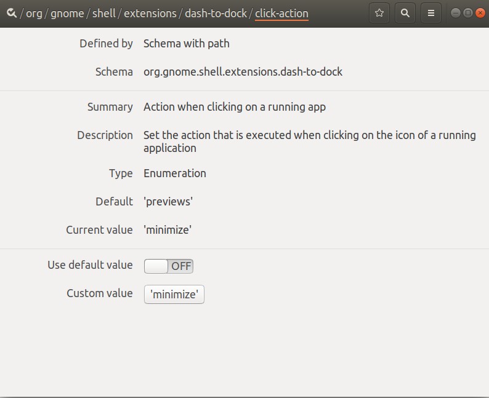Open search with the magnifier icon
The height and width of the screenshot is (398, 489).
click(x=405, y=13)
